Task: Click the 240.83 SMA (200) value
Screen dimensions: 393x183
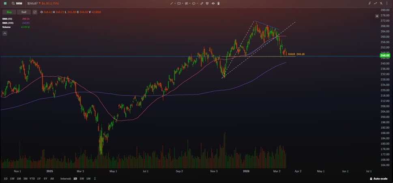Action: pos(26,23)
